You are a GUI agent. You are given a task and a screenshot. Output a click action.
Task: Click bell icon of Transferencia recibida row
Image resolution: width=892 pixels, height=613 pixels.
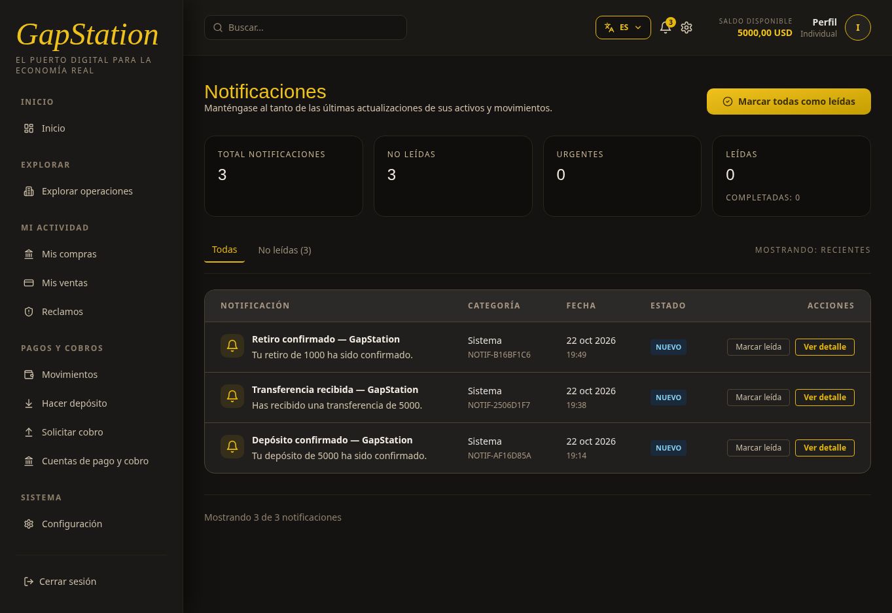(232, 396)
